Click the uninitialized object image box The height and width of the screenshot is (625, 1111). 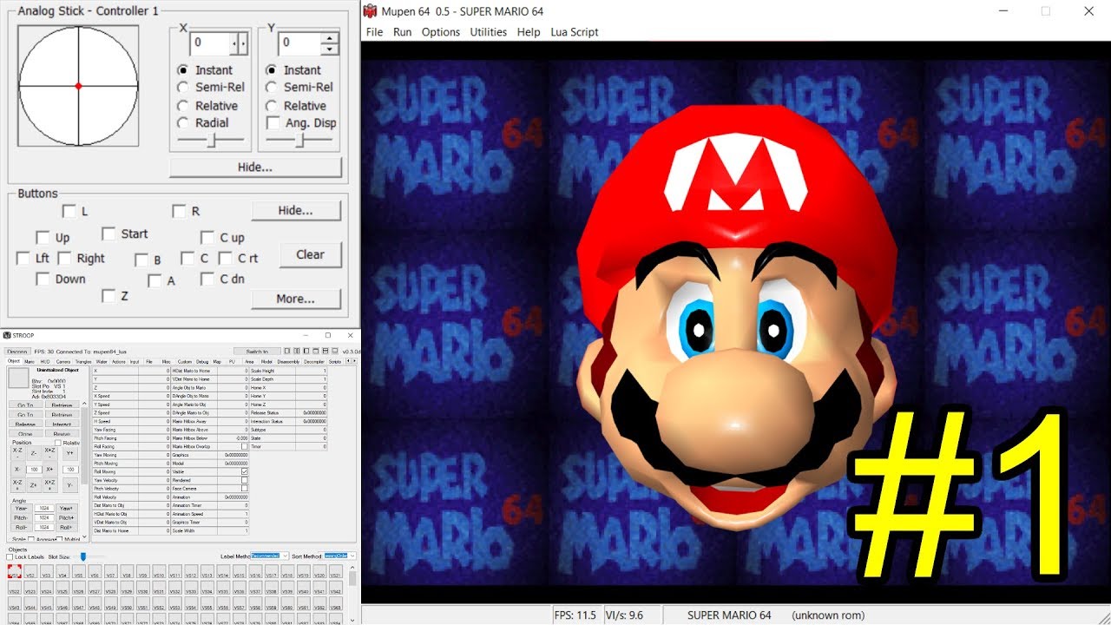click(x=18, y=378)
